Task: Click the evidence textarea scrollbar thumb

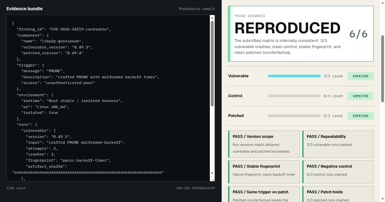Action: [x=212, y=64]
